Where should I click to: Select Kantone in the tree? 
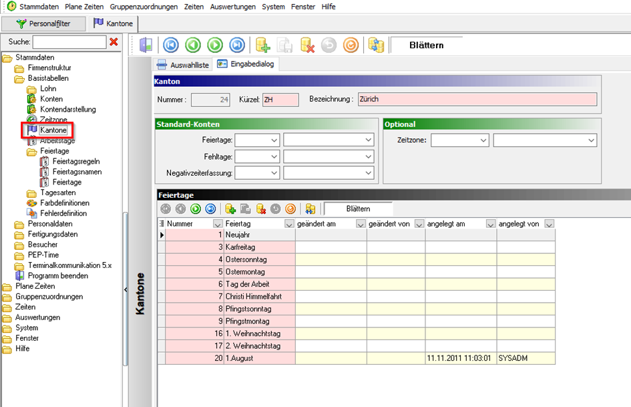point(53,130)
